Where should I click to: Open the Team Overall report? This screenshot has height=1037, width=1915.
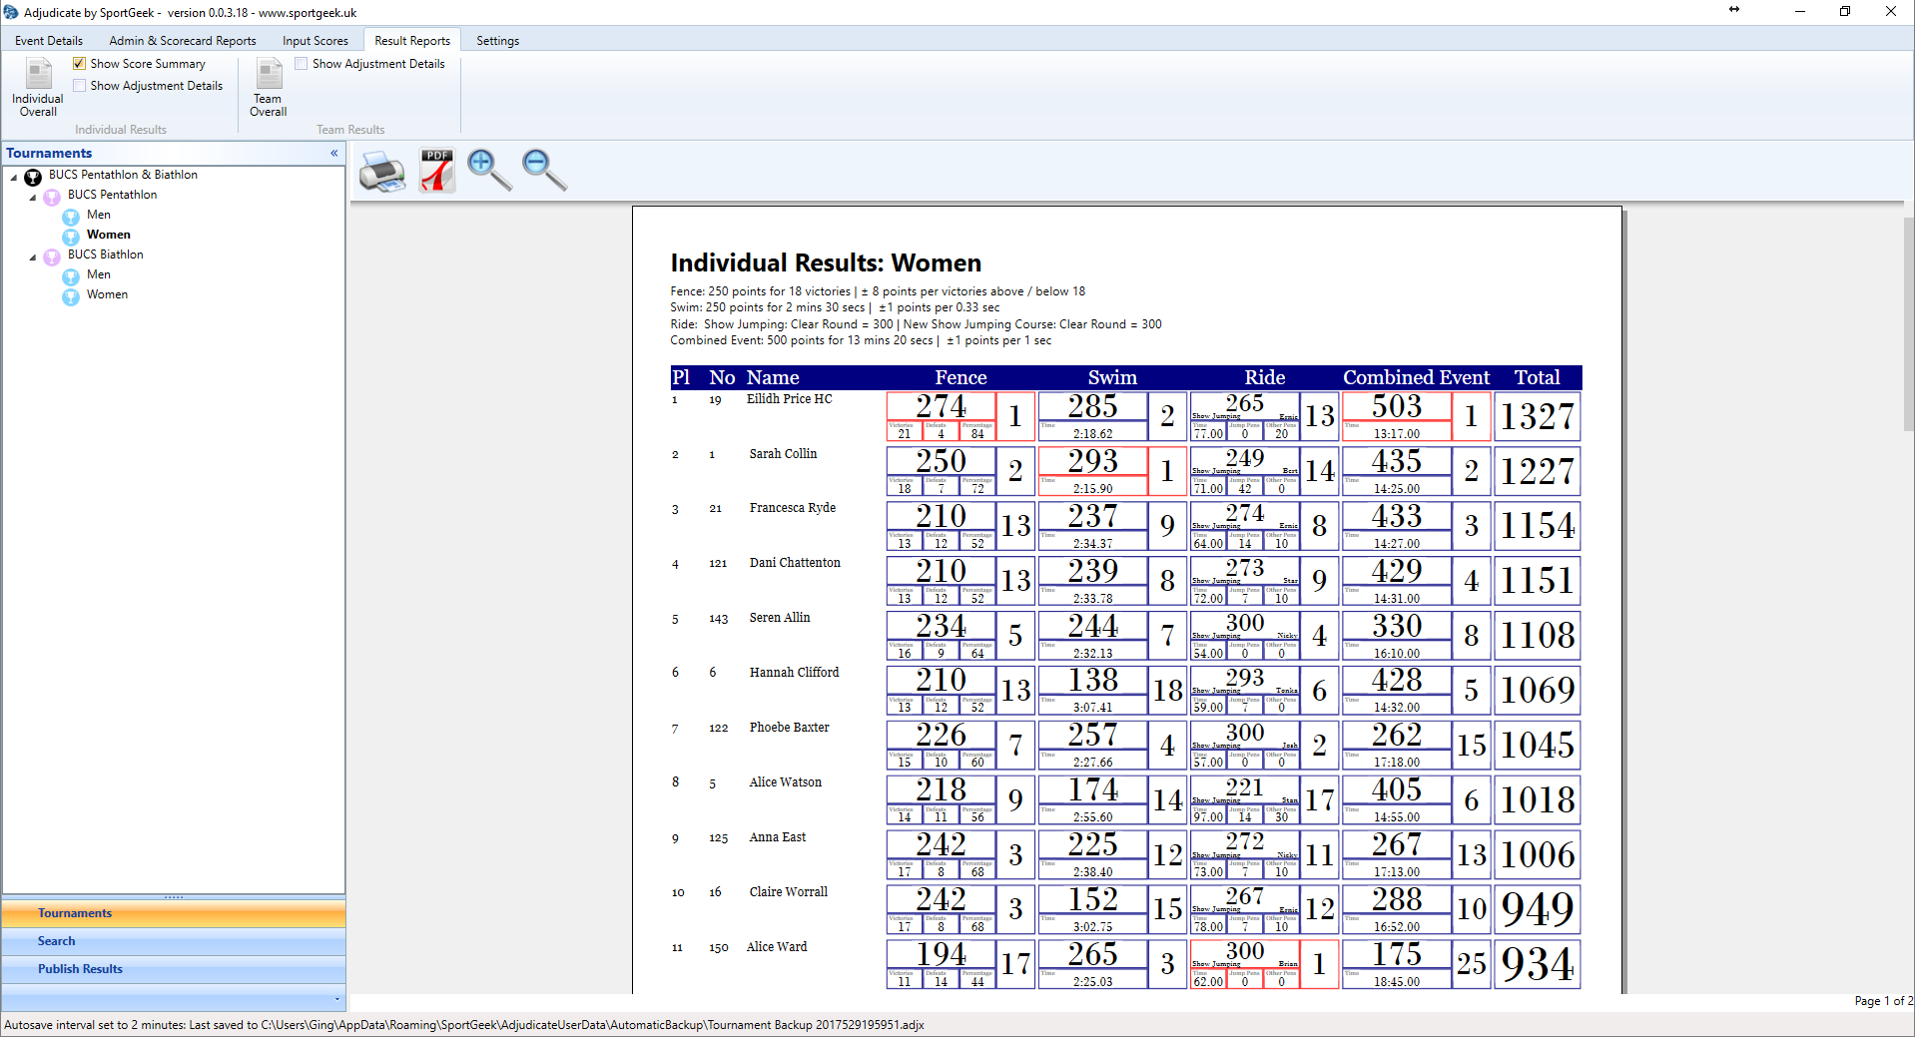tap(268, 87)
